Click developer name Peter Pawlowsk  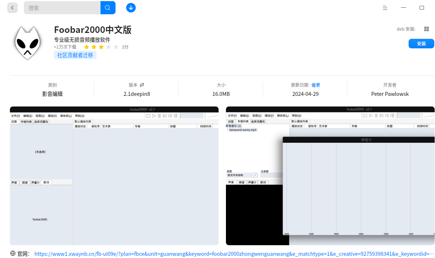(390, 94)
